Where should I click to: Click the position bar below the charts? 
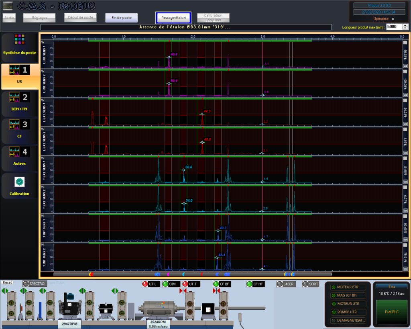[x=193, y=274]
